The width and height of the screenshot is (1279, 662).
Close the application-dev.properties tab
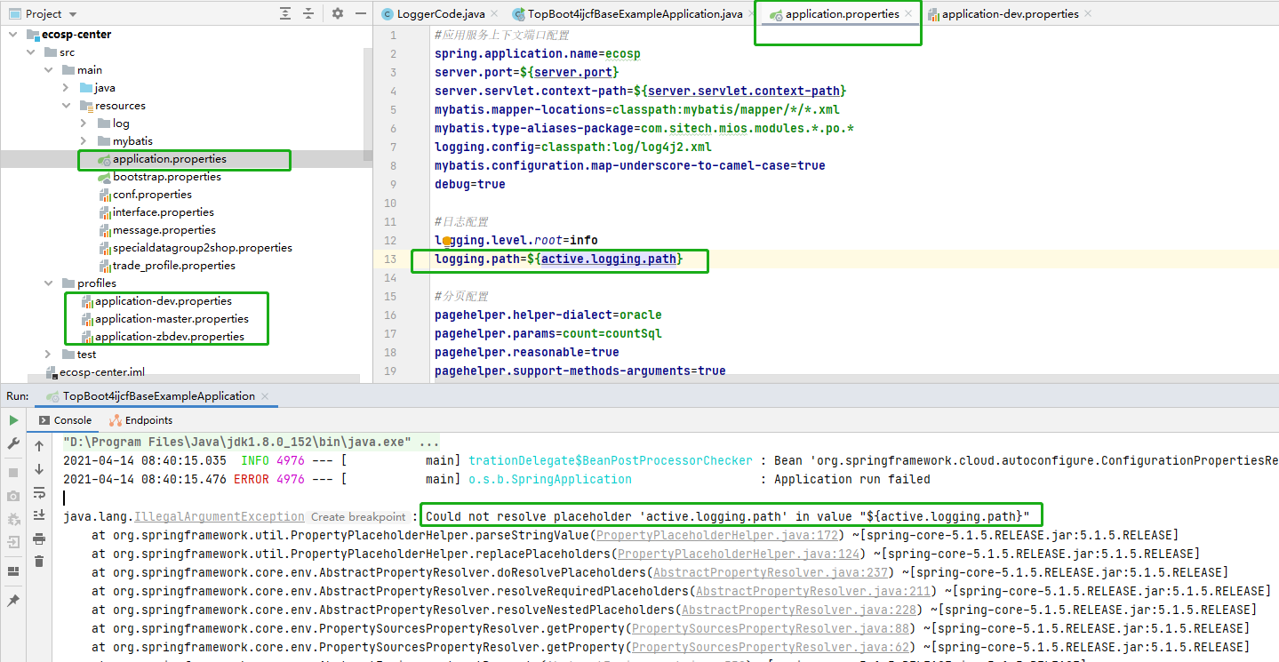pyautogui.click(x=1089, y=14)
